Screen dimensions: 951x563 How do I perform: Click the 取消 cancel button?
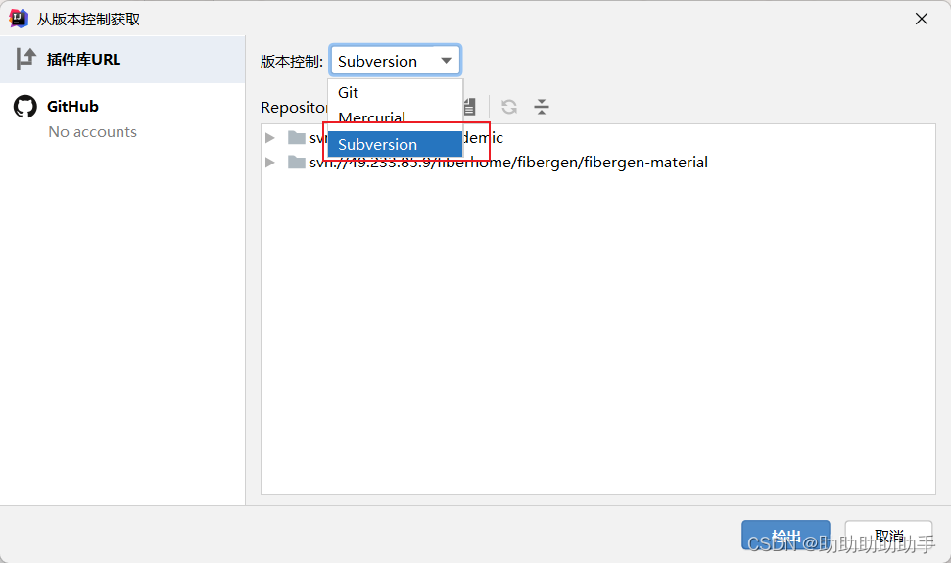tap(888, 536)
